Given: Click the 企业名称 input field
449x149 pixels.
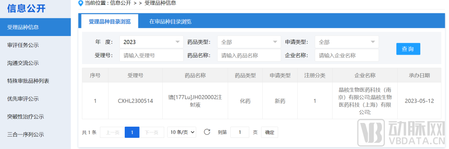Looking at the screenshot, I should point(347,55).
